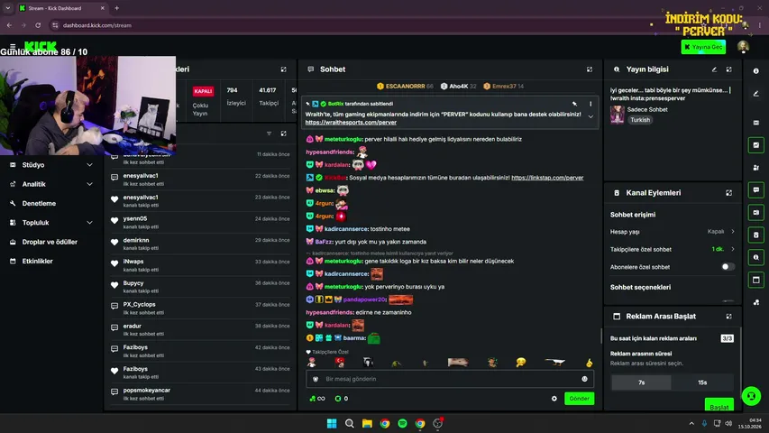Open the green support headset button
This screenshot has width=769, height=433.
tap(751, 396)
